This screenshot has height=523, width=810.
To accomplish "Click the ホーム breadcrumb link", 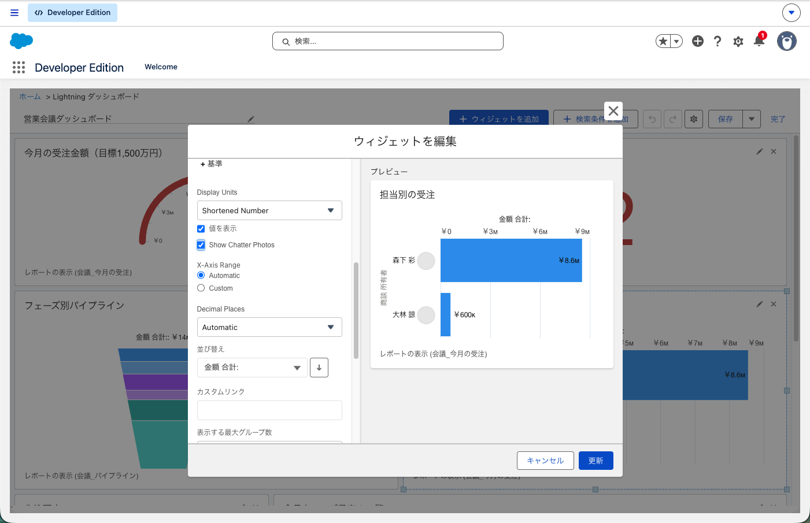I will click(30, 97).
